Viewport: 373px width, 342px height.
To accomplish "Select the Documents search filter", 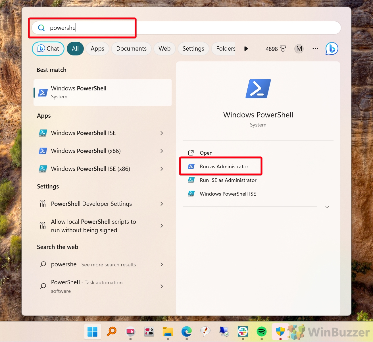I will (131, 49).
